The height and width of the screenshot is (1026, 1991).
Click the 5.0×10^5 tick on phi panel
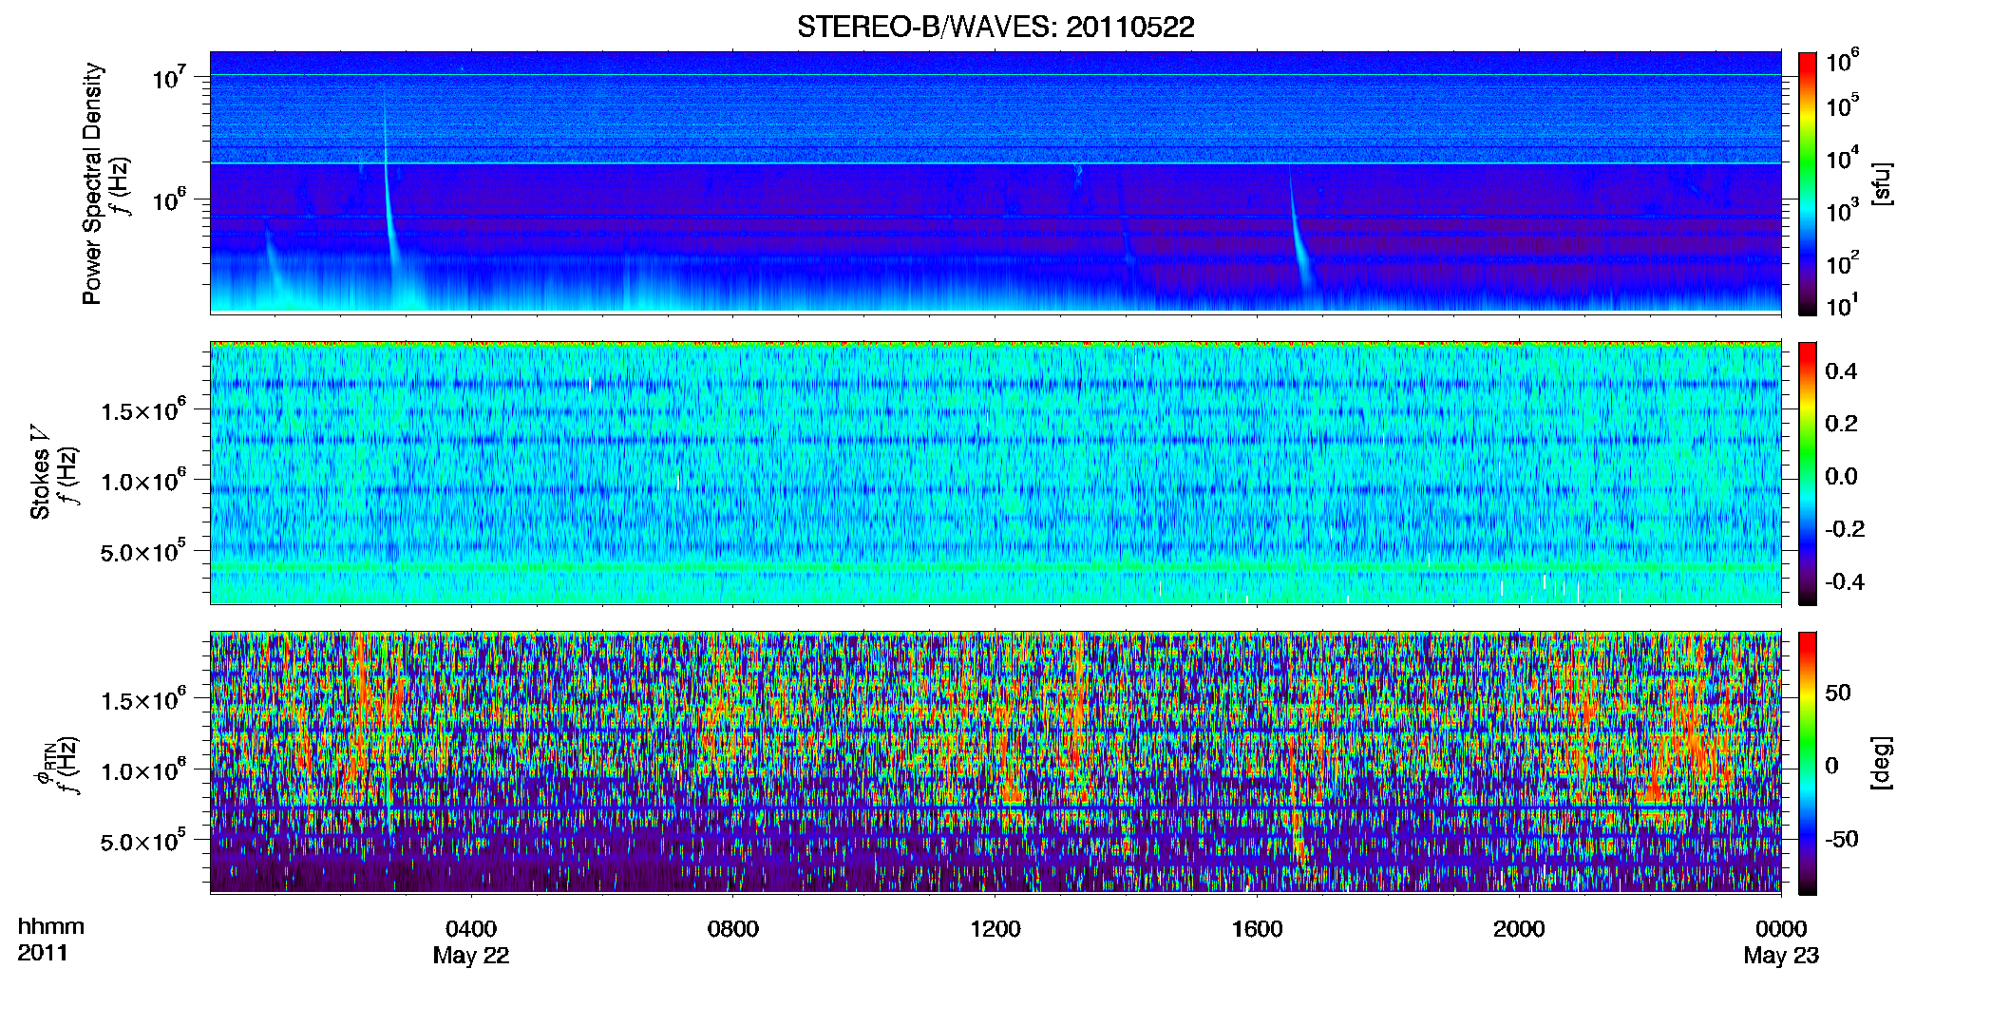coord(142,841)
